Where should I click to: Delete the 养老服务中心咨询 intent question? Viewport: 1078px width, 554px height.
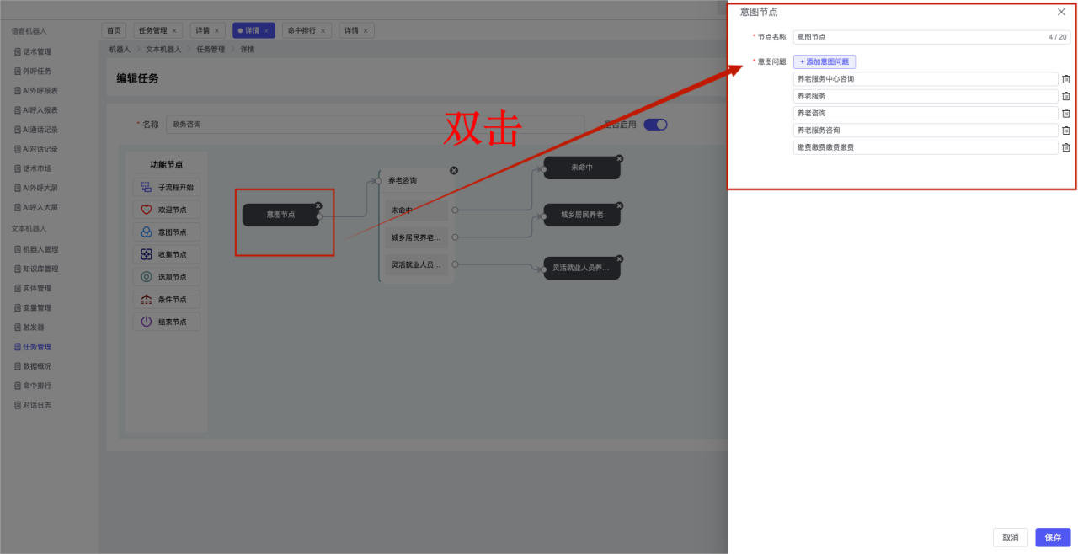pyautogui.click(x=1065, y=79)
